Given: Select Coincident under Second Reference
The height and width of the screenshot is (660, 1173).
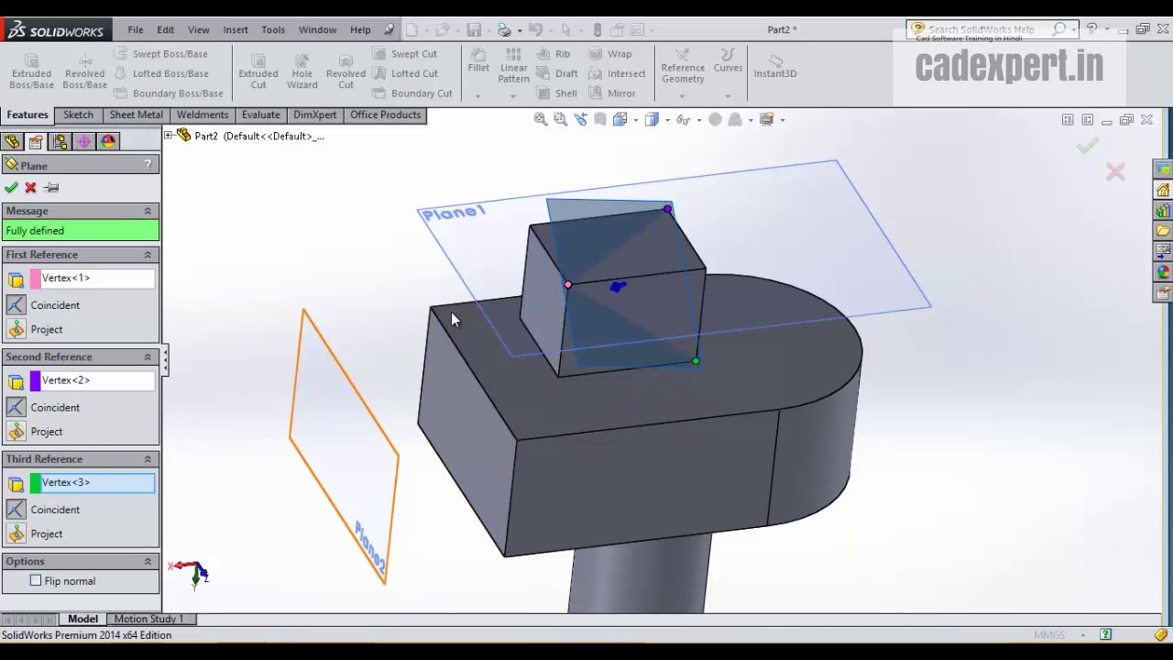Looking at the screenshot, I should 55,407.
